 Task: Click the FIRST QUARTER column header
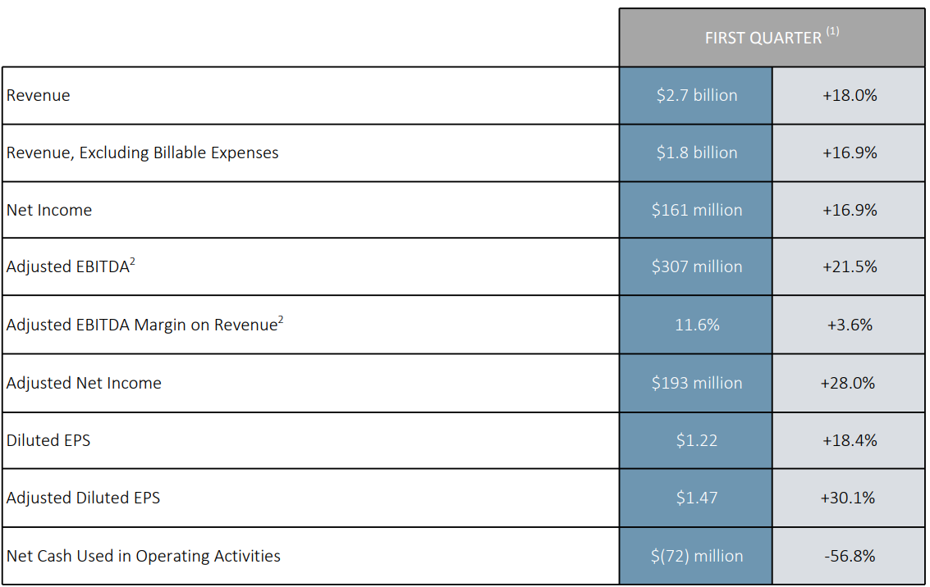pos(772,38)
